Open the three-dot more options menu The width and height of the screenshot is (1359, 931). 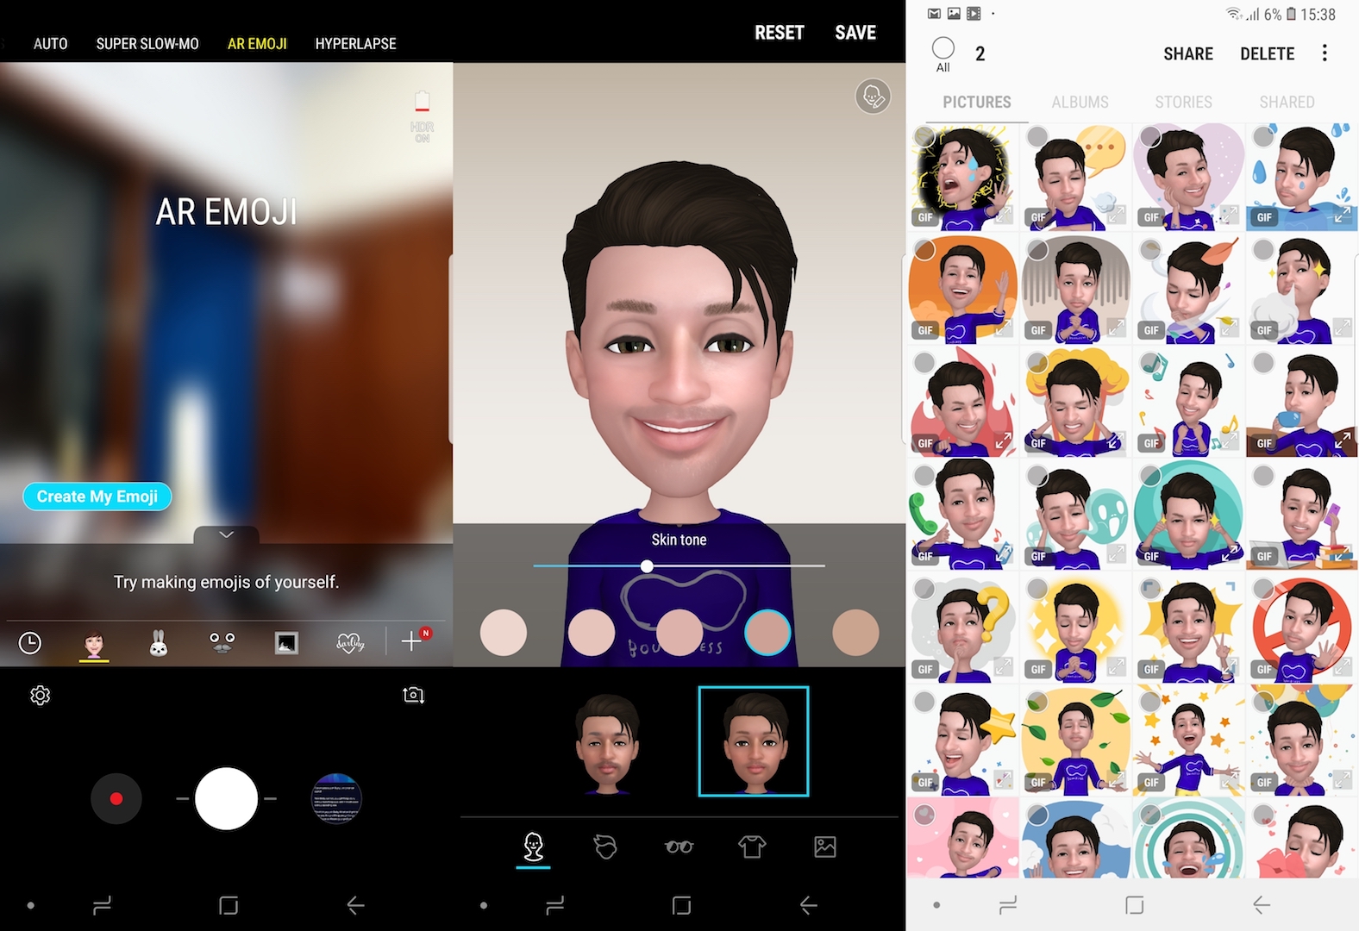tap(1325, 53)
